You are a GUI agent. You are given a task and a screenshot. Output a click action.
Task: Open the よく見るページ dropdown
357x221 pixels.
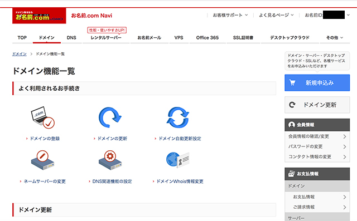(276, 15)
